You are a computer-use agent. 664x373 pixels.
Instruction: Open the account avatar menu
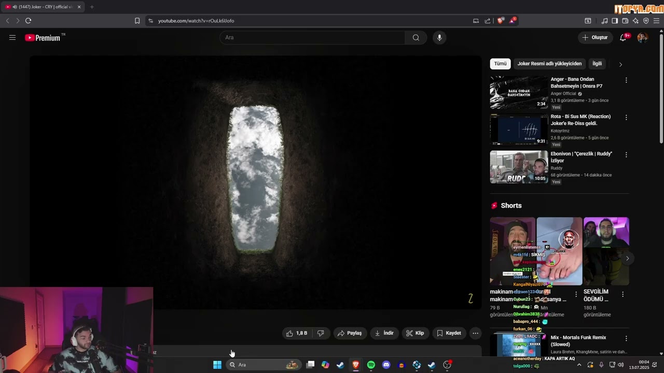(x=642, y=37)
